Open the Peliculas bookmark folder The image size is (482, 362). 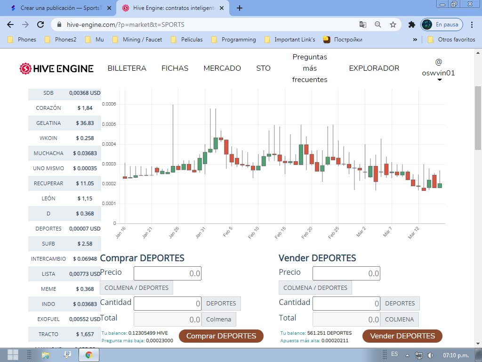point(186,40)
